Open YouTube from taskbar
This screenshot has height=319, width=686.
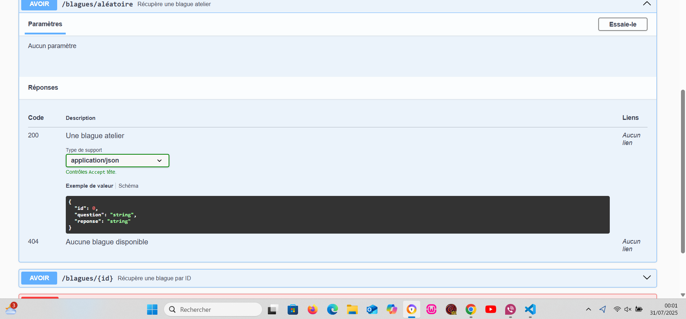tap(491, 309)
